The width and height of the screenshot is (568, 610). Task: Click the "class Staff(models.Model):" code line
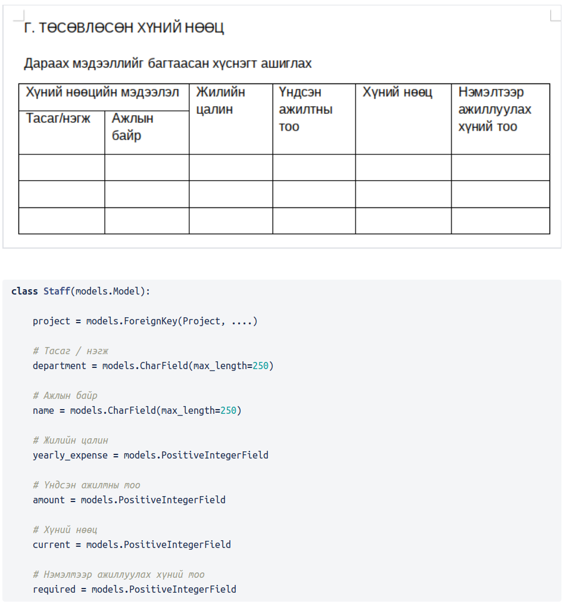tap(81, 291)
